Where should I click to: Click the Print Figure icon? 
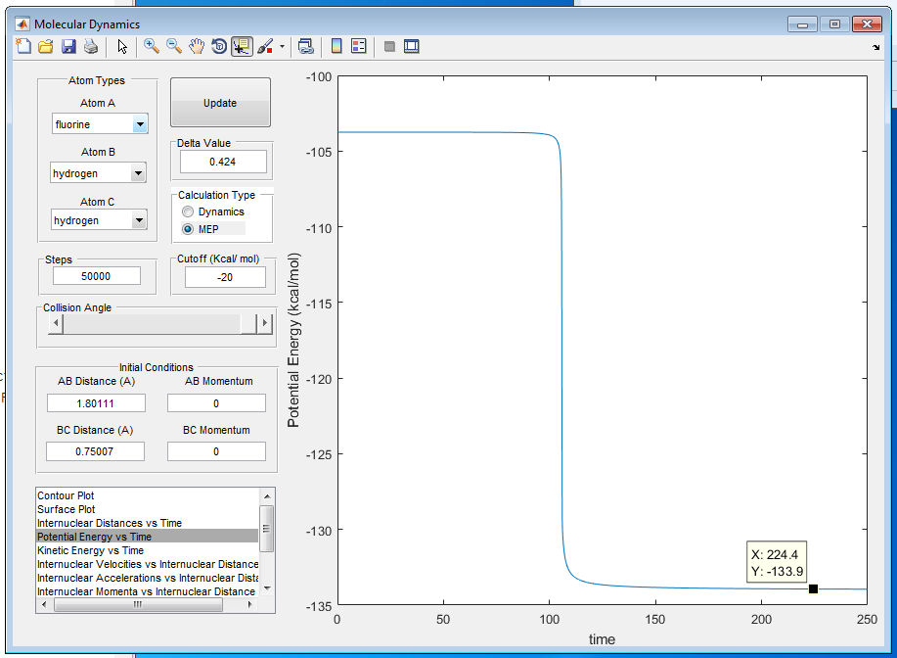tap(91, 46)
